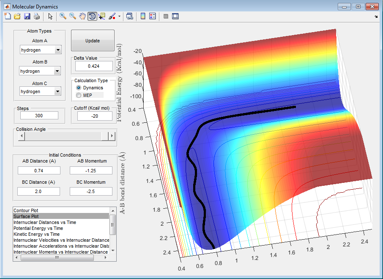This screenshot has width=383, height=279.
Task: Click the BC Momentum input field
Action: [x=91, y=191]
